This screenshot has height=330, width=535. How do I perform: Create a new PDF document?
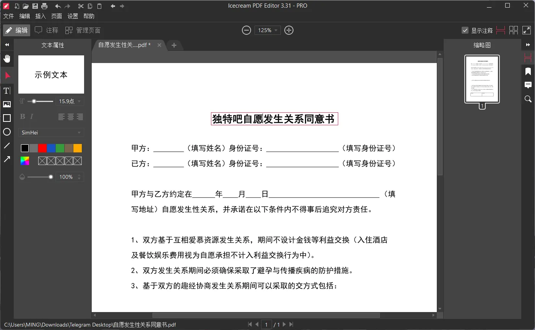(x=16, y=6)
